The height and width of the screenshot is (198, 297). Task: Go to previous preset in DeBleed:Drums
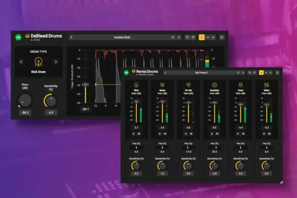(71, 37)
